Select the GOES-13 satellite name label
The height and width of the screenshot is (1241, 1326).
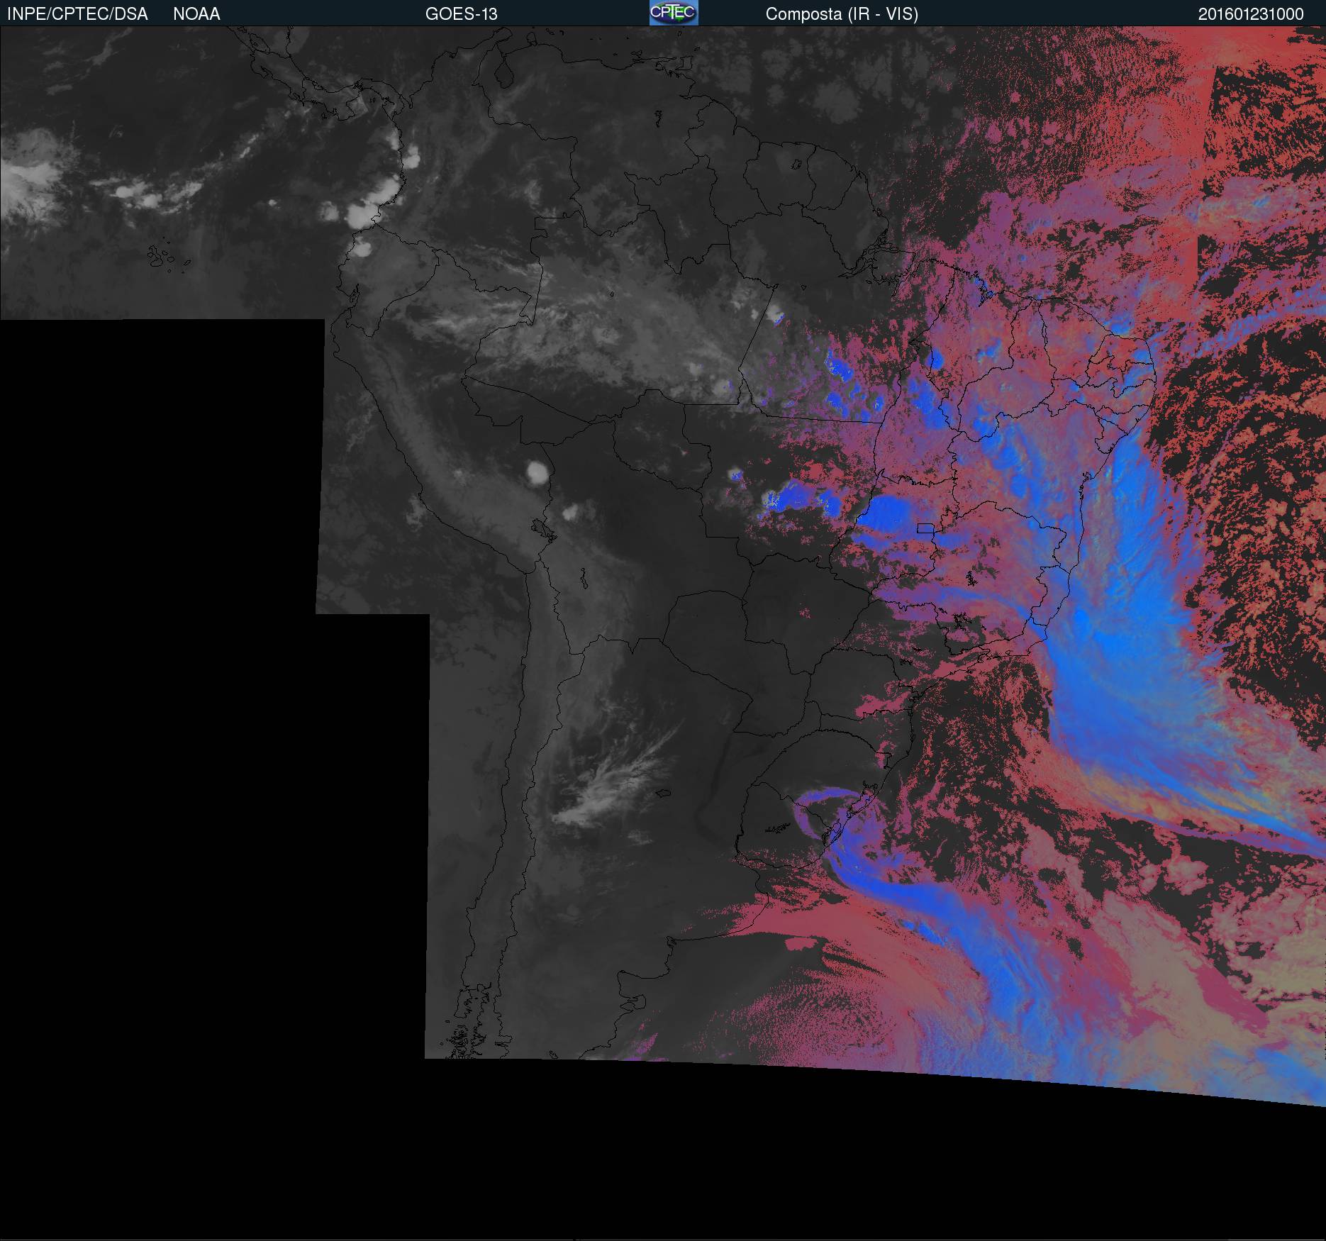pos(461,14)
